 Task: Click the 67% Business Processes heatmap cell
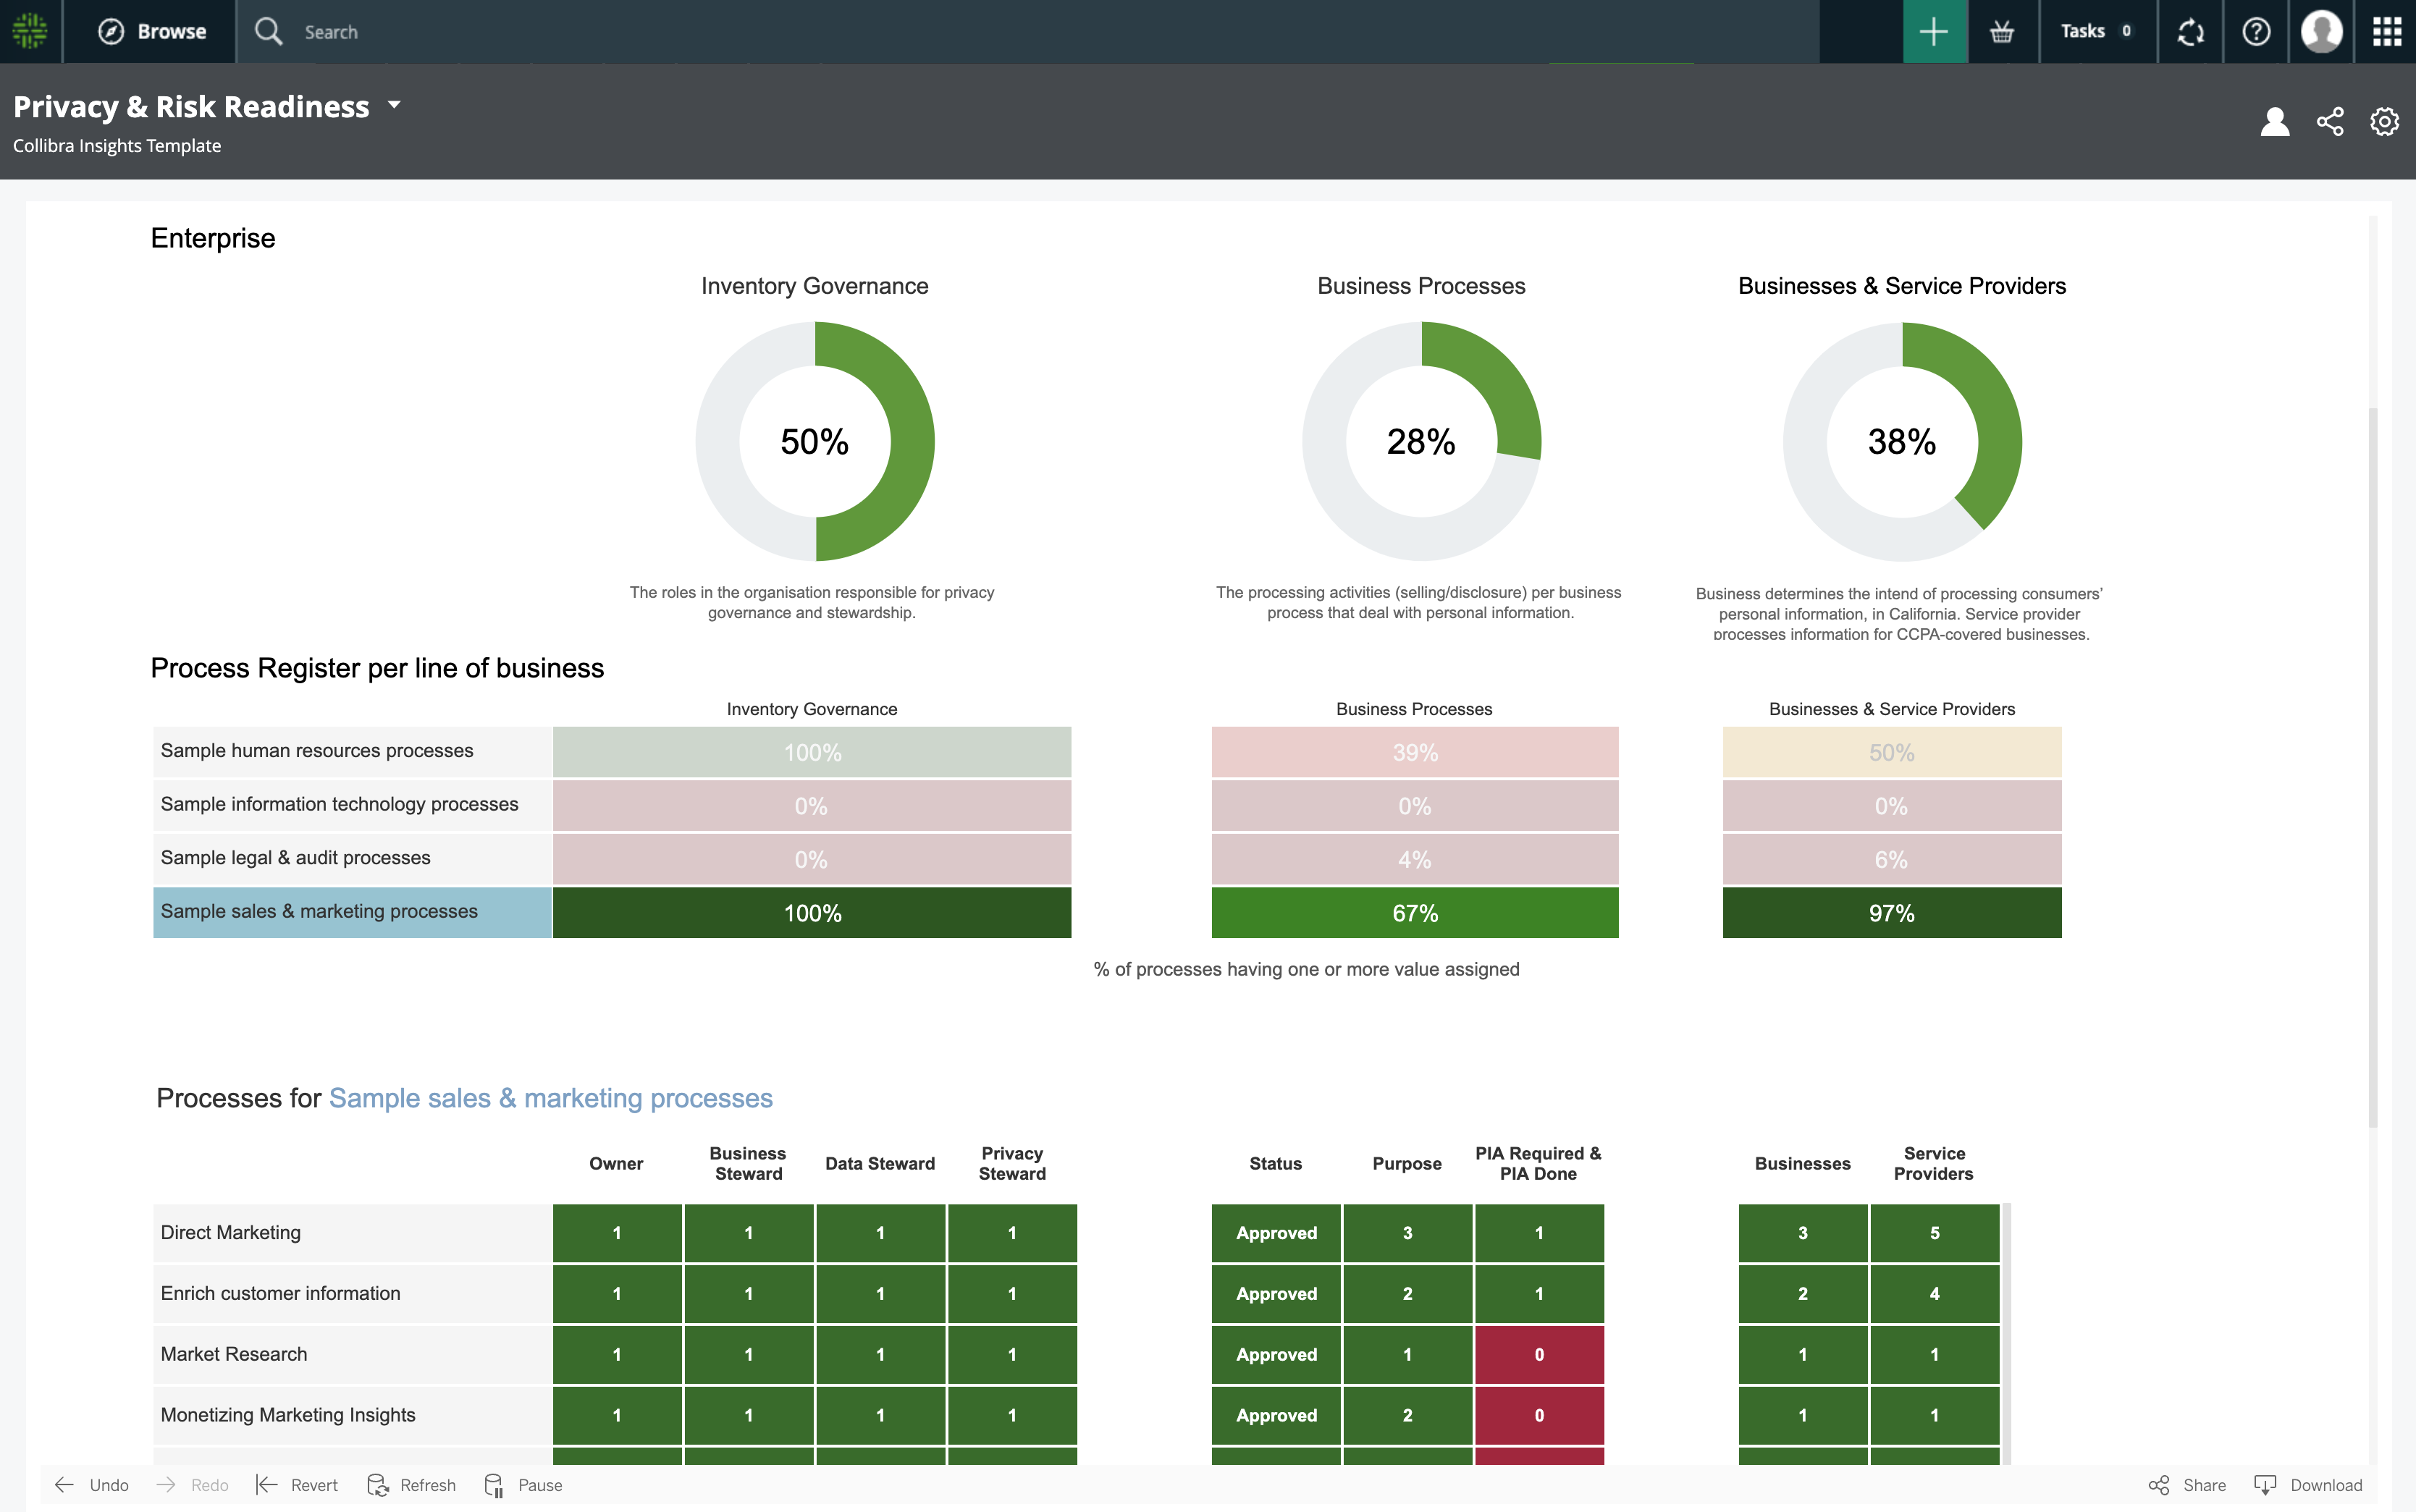point(1414,913)
